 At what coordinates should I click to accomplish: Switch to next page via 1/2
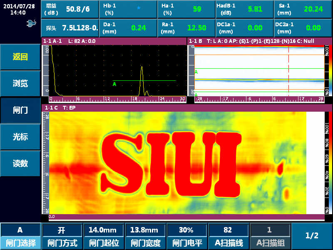coord(312,236)
